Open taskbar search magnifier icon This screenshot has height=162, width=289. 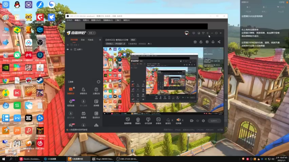[x=11, y=159]
